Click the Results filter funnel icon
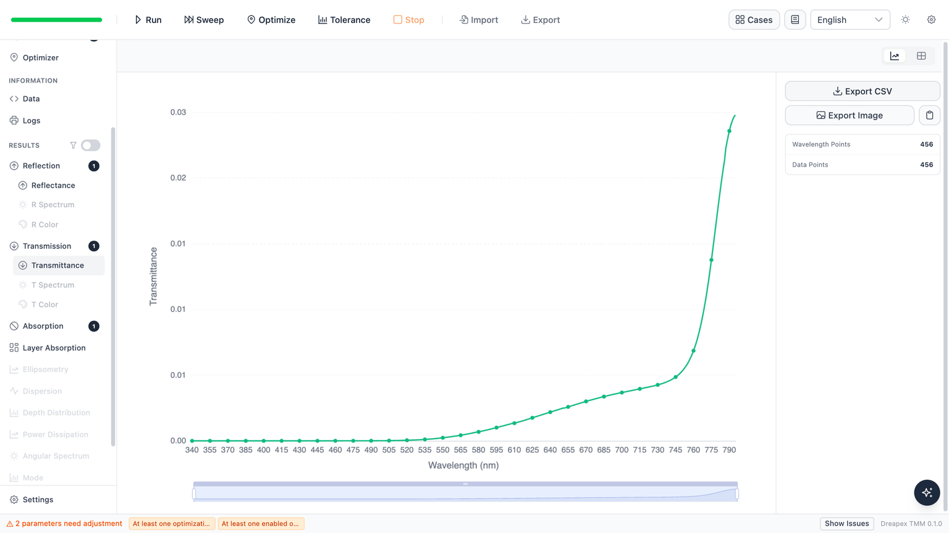The height and width of the screenshot is (533, 949). [74, 146]
